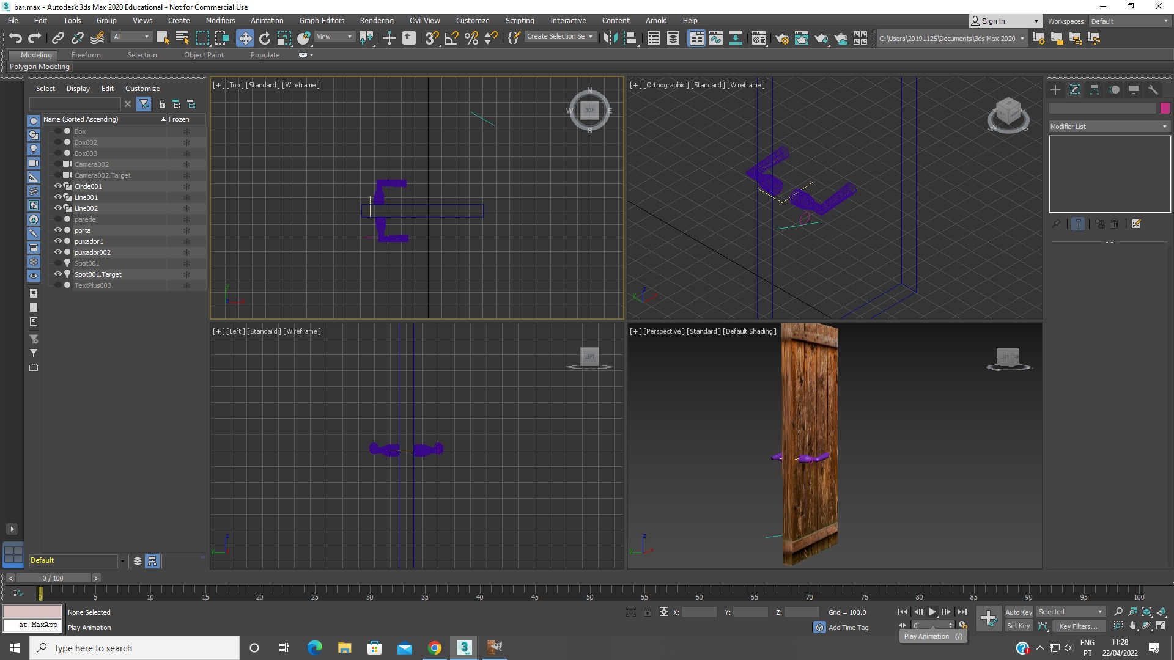The width and height of the screenshot is (1174, 660).
Task: Activate the Select and Move tool
Action: coord(245,38)
